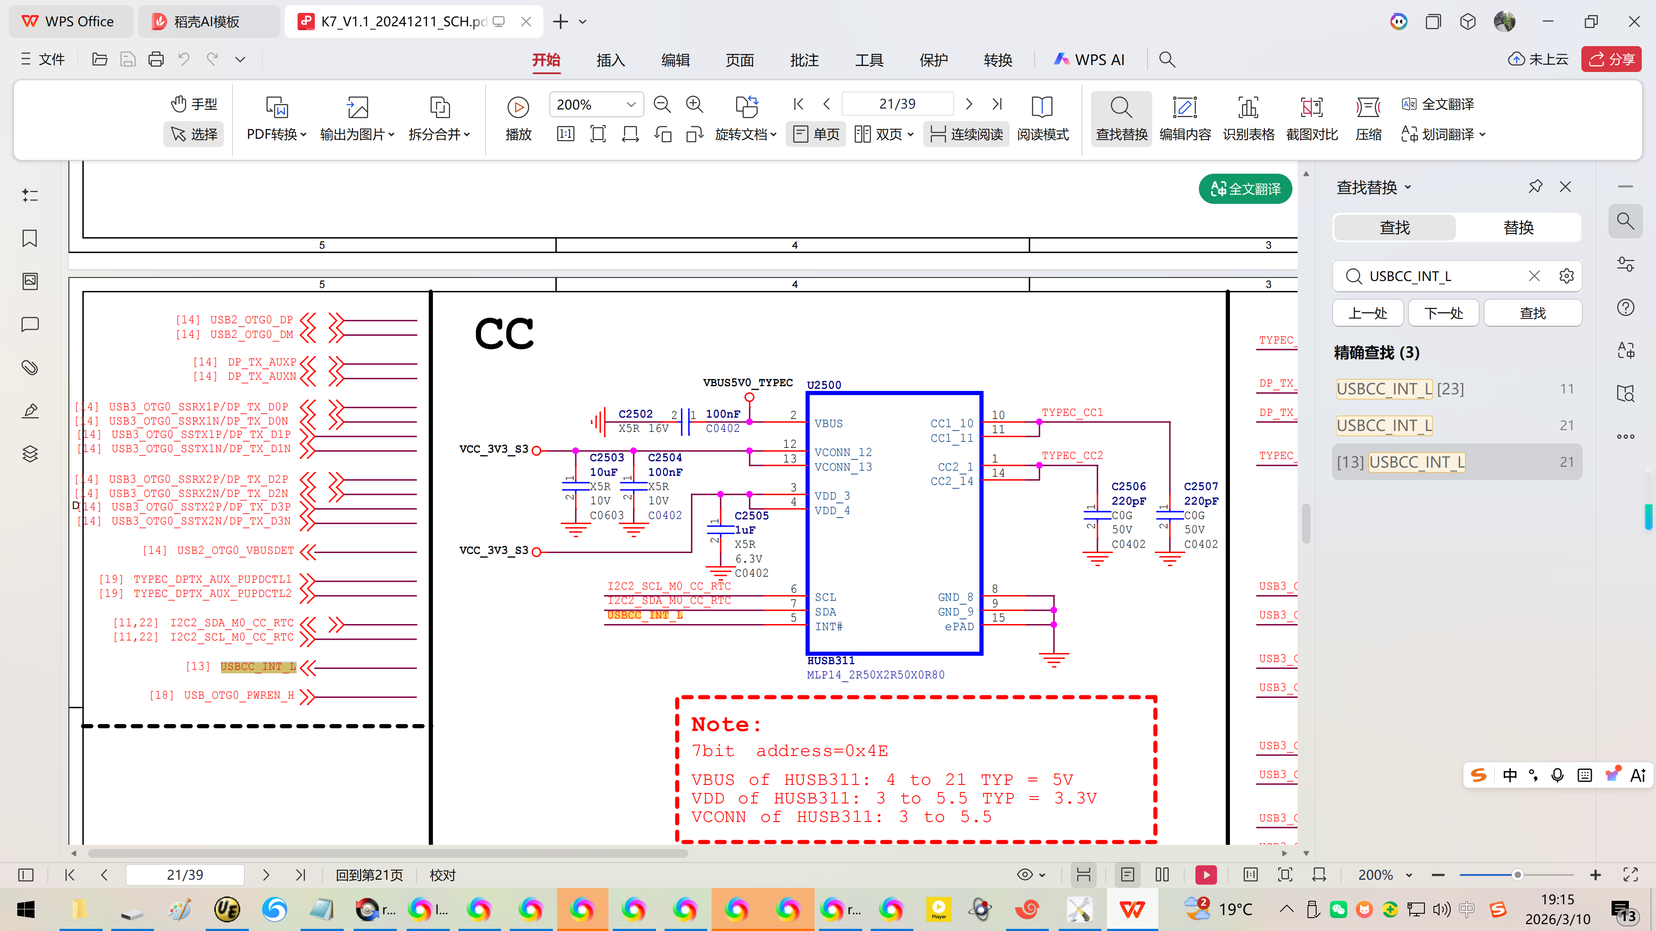Click the Play slideshow icon
Viewport: 1656px width, 931px height.
[517, 107]
